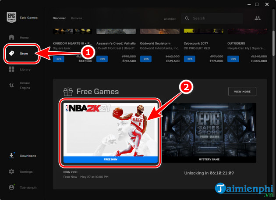Select the Downloads menu label
The width and height of the screenshot is (276, 200).
click(x=28, y=156)
